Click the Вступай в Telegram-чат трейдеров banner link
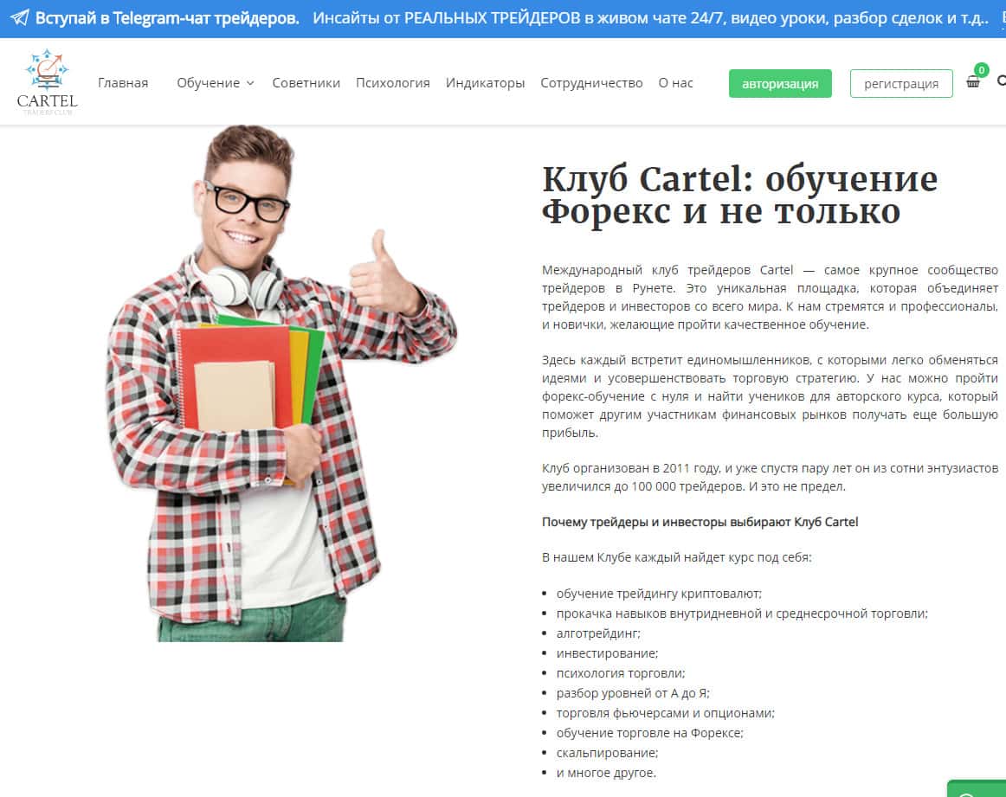This screenshot has width=1006, height=797. [x=167, y=18]
